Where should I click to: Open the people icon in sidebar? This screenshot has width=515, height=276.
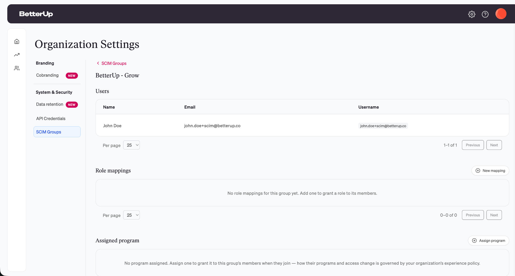17,68
